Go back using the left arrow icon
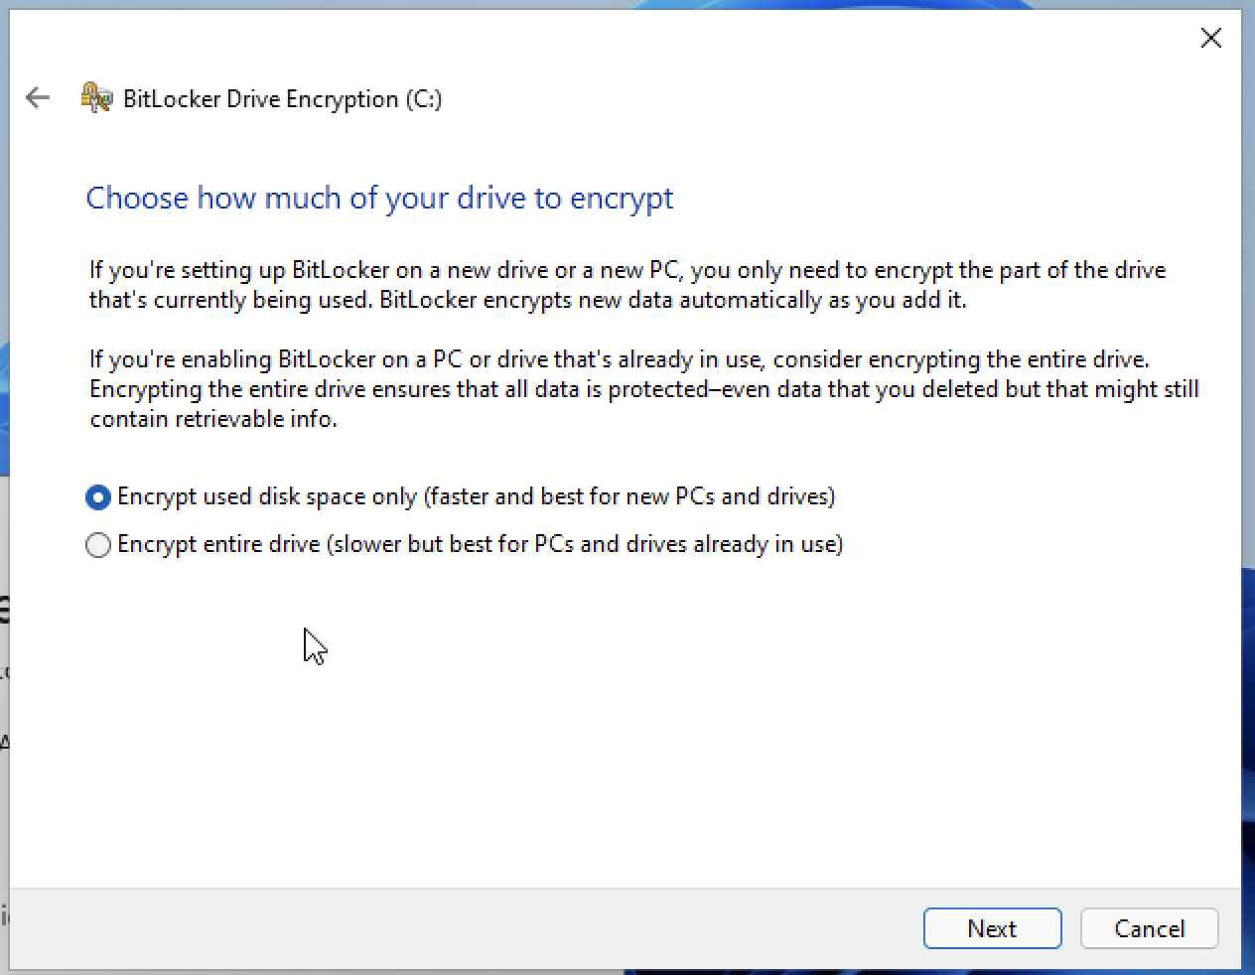Viewport: 1255px width, 975px height. pyautogui.click(x=38, y=97)
